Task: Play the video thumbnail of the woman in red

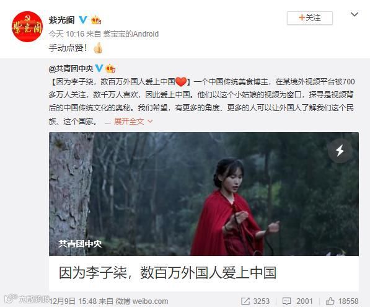Action: click(204, 194)
